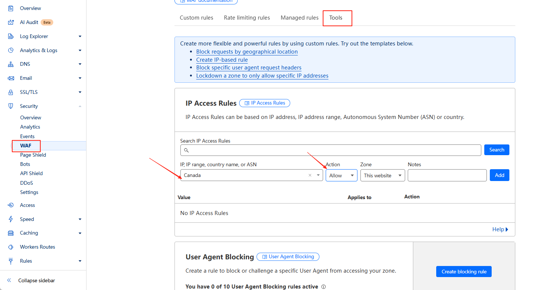Select the Log Explorer icon in sidebar
Image resolution: width=546 pixels, height=290 pixels.
(11, 36)
